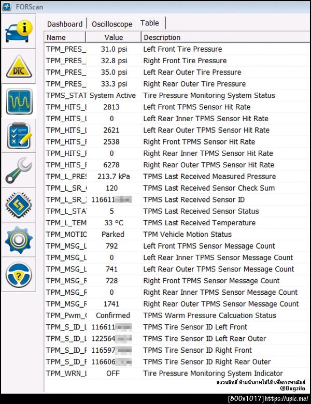Click the 741 message count value

111,269
